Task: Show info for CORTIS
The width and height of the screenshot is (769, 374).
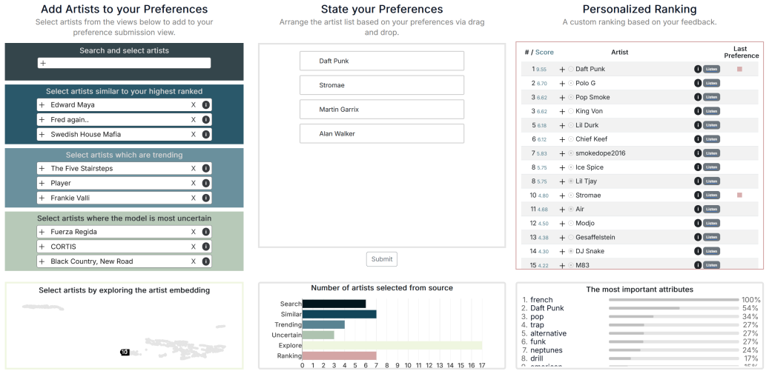Action: 206,247
